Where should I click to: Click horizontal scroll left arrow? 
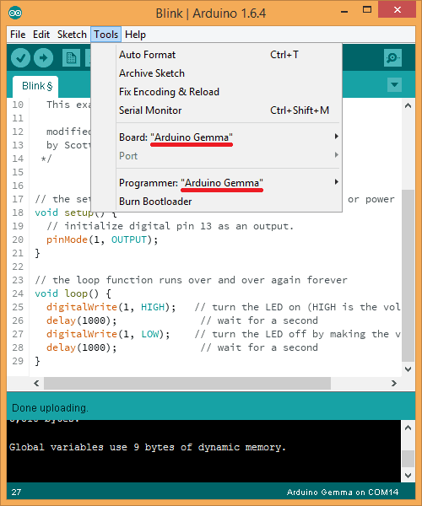36,383
